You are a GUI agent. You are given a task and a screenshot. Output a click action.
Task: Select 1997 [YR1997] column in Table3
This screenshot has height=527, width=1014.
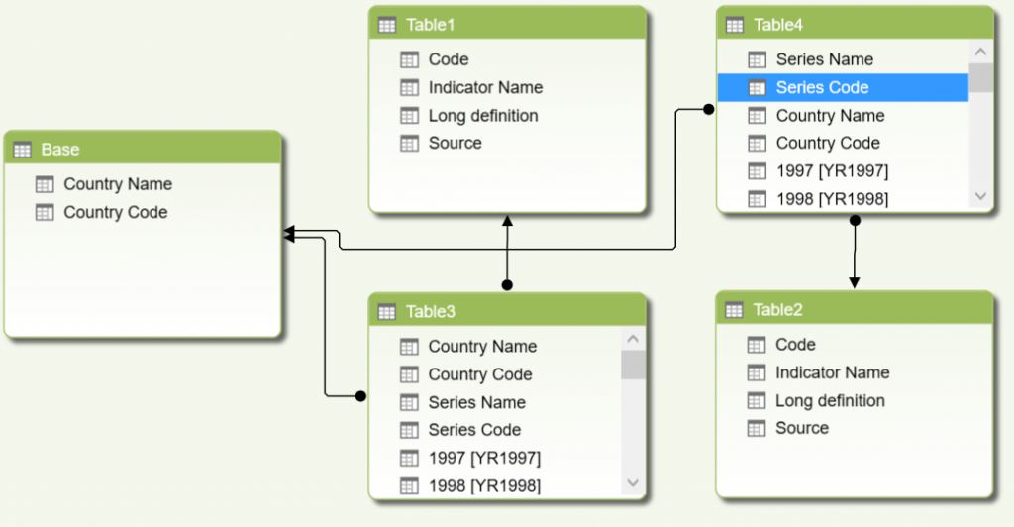click(x=484, y=459)
